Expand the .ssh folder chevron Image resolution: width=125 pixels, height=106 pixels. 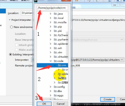[51, 48]
